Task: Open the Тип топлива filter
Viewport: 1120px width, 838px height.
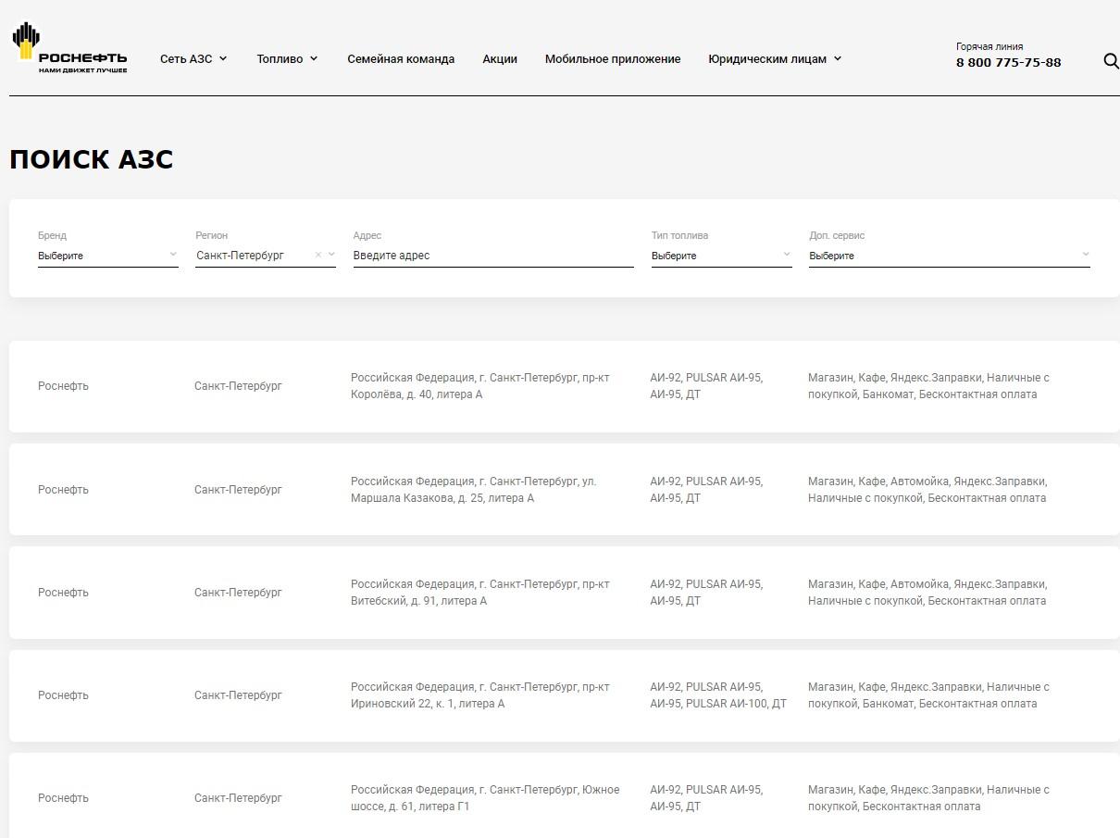Action: (721, 256)
